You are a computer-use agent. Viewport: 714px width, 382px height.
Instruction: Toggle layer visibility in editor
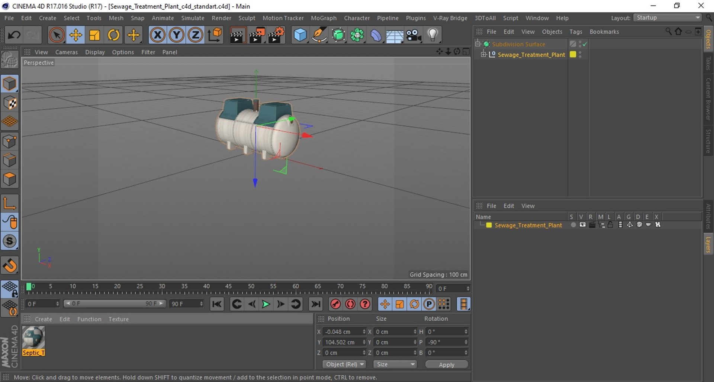(582, 225)
